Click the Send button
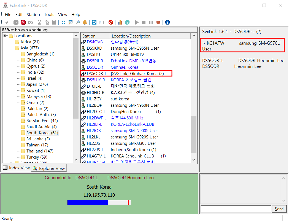 (279, 209)
